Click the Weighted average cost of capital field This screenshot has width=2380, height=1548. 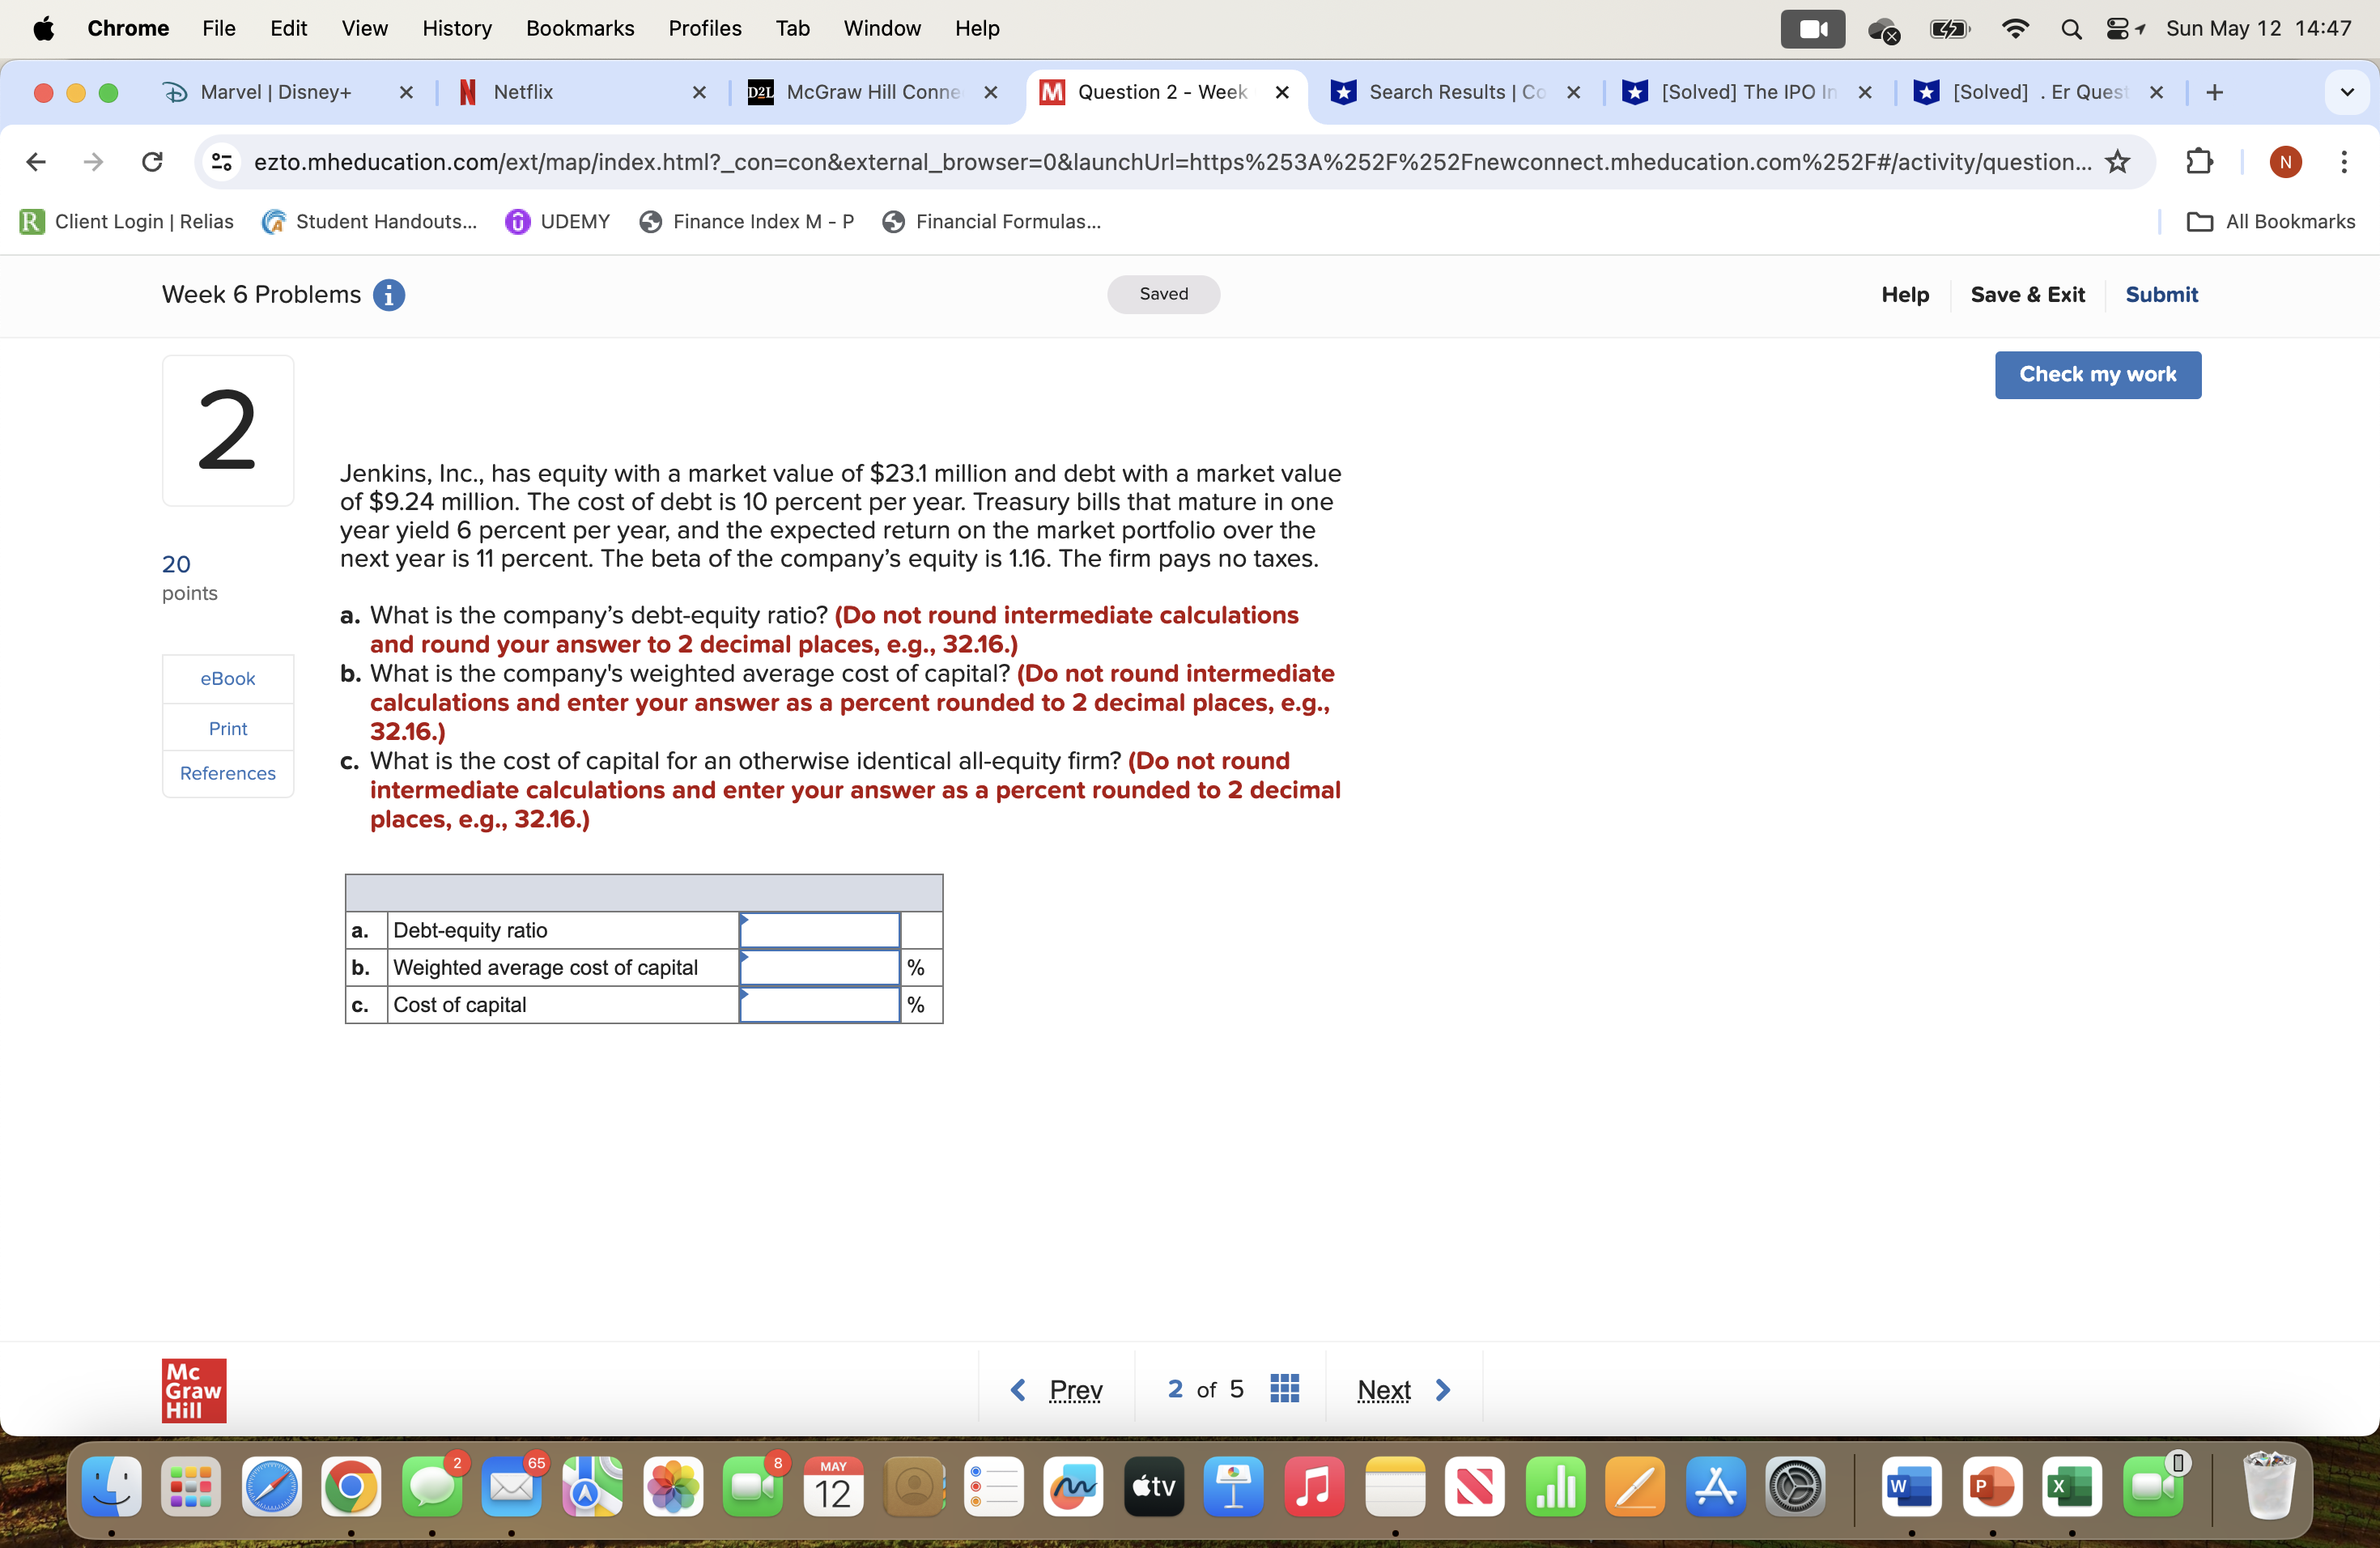pos(819,967)
